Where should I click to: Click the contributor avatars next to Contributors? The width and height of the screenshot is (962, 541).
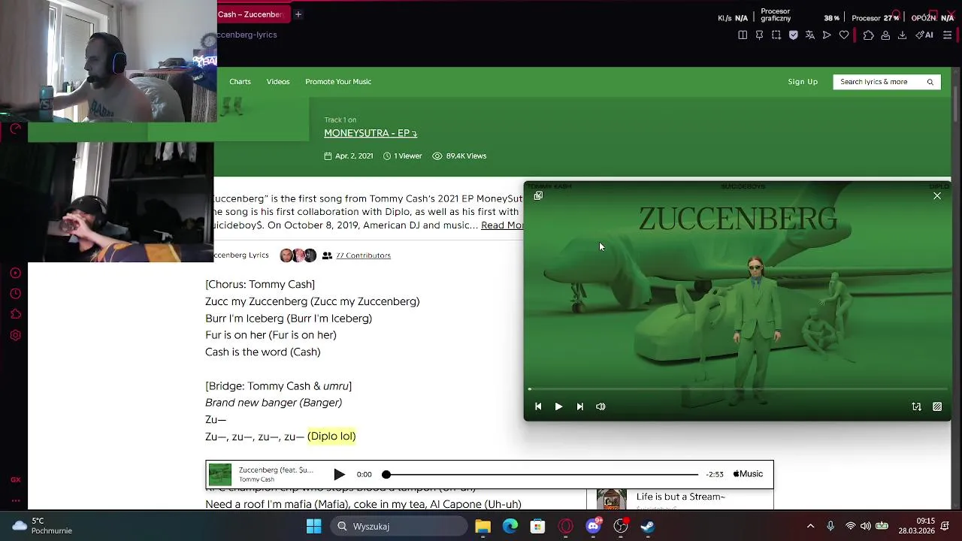298,255
